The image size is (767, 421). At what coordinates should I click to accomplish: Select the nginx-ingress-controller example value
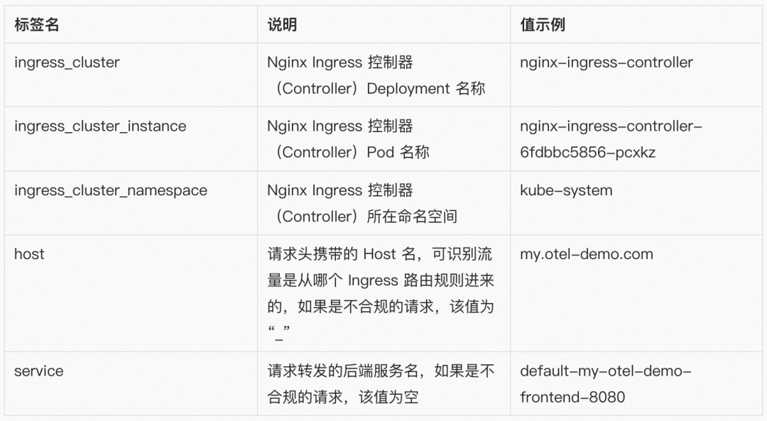[x=606, y=62]
